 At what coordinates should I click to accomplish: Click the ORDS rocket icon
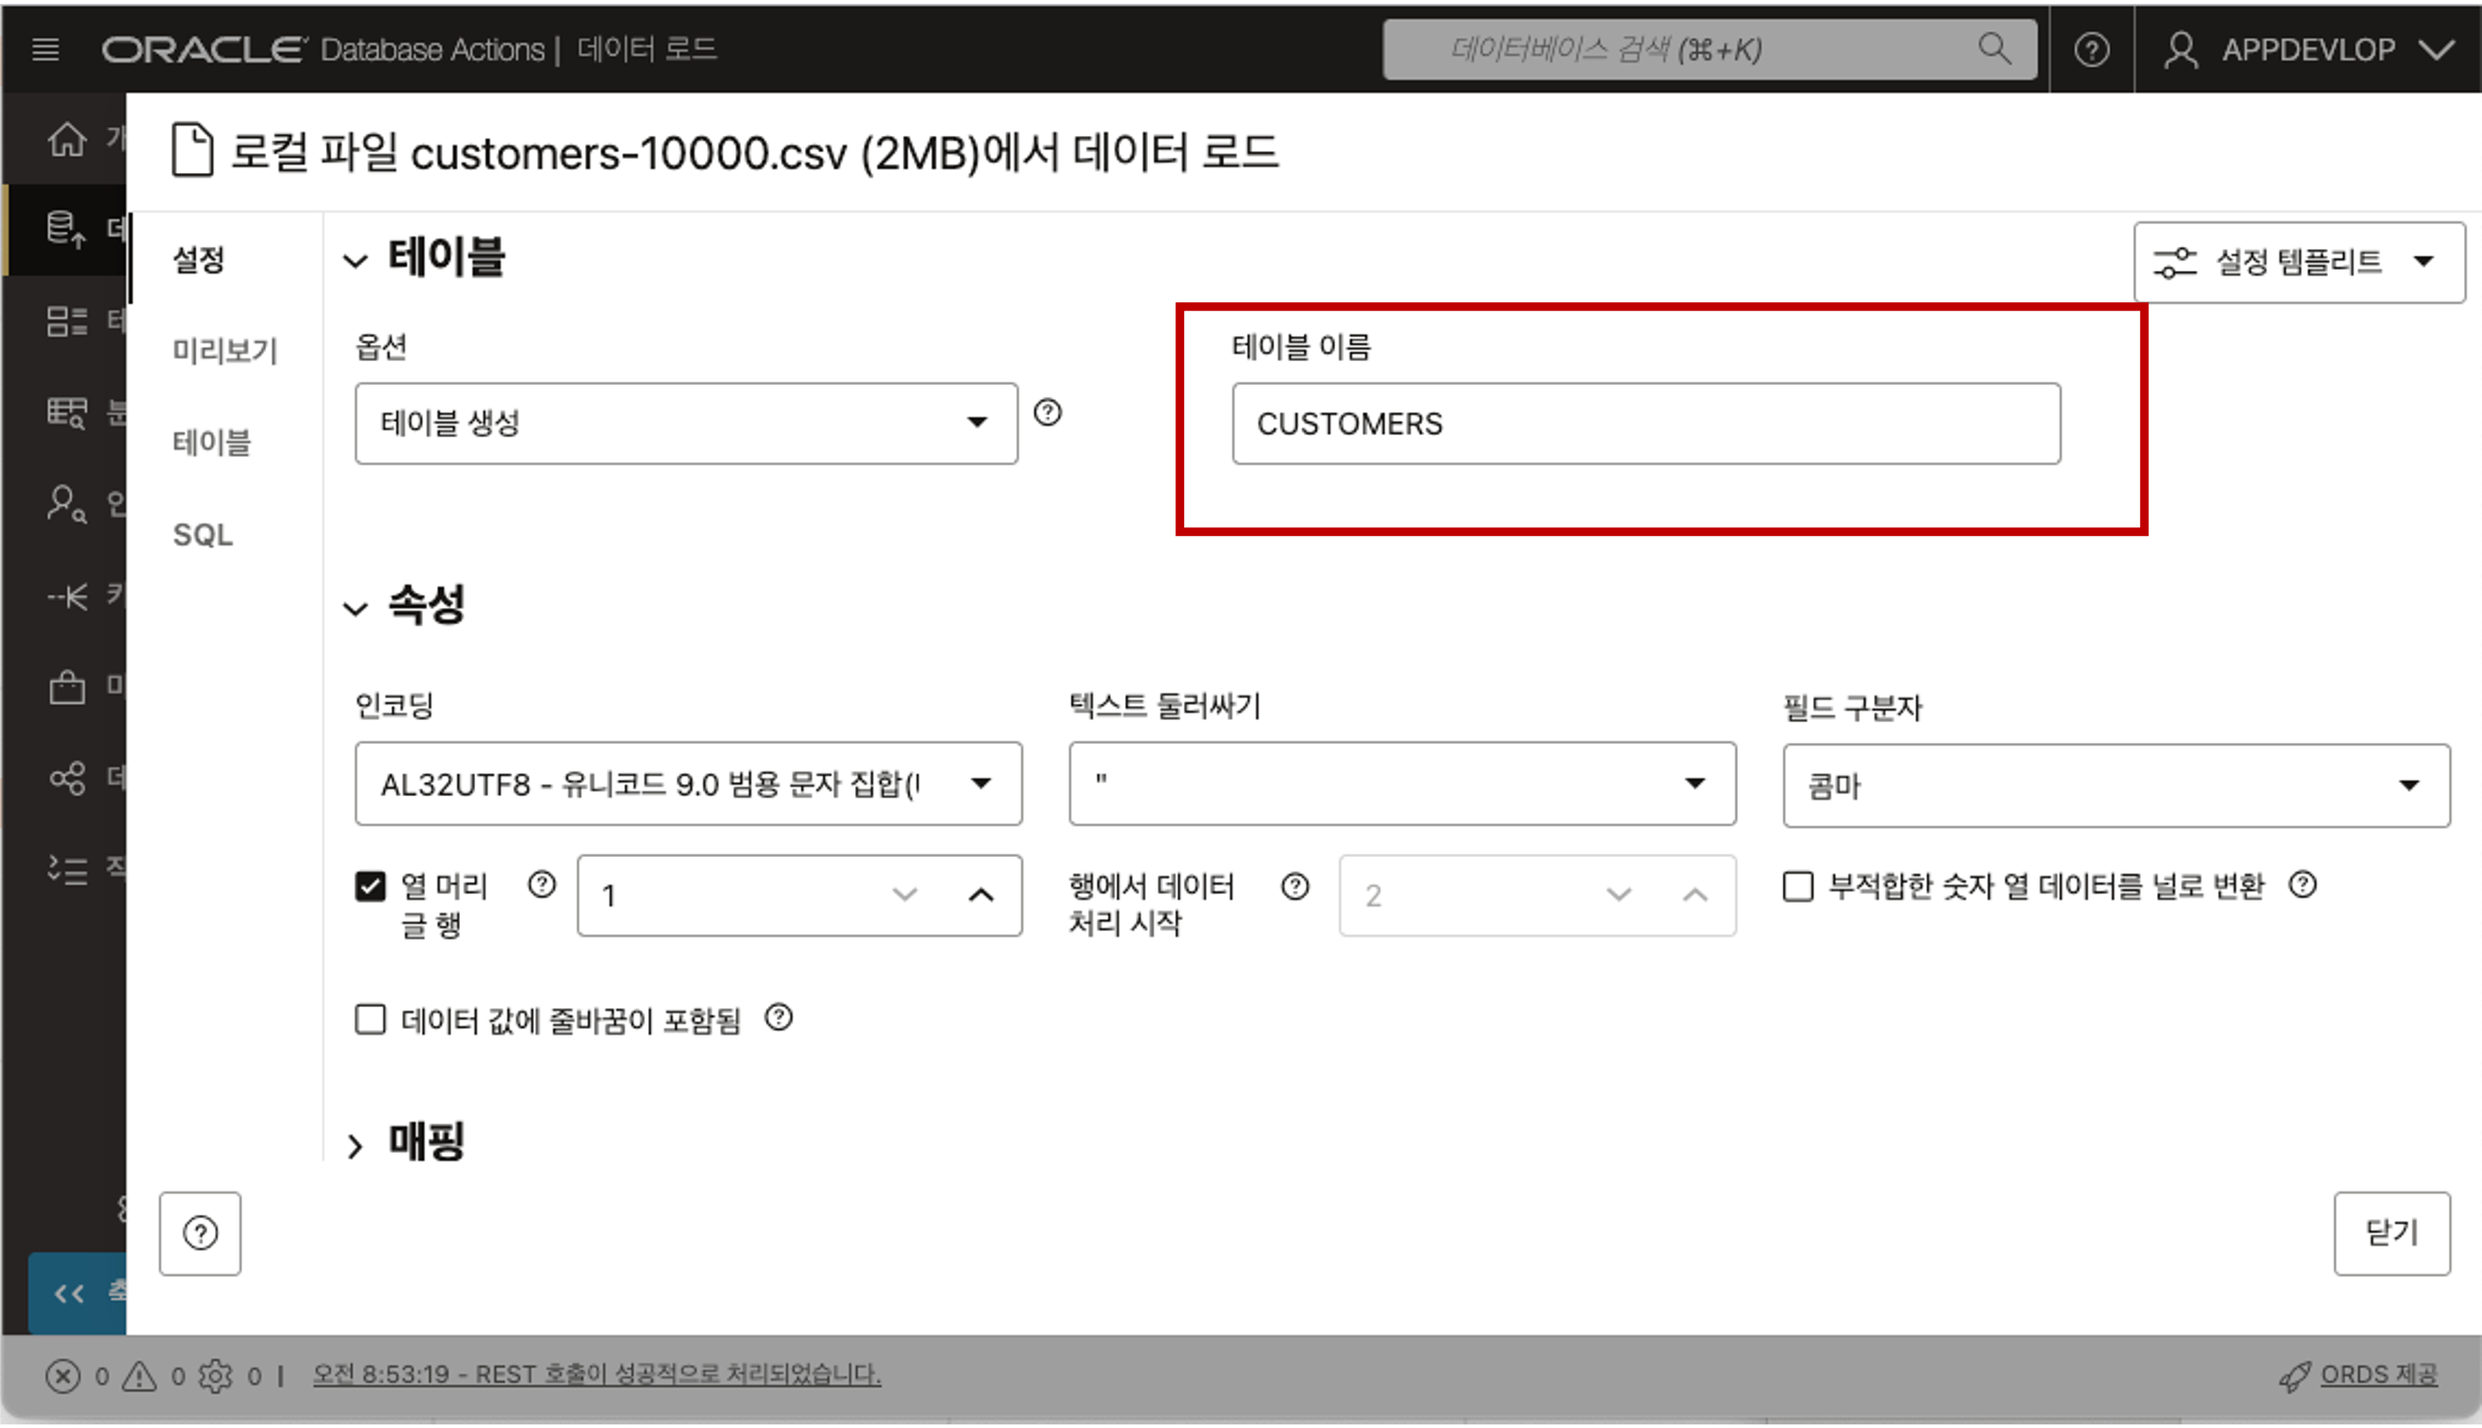[2294, 1376]
